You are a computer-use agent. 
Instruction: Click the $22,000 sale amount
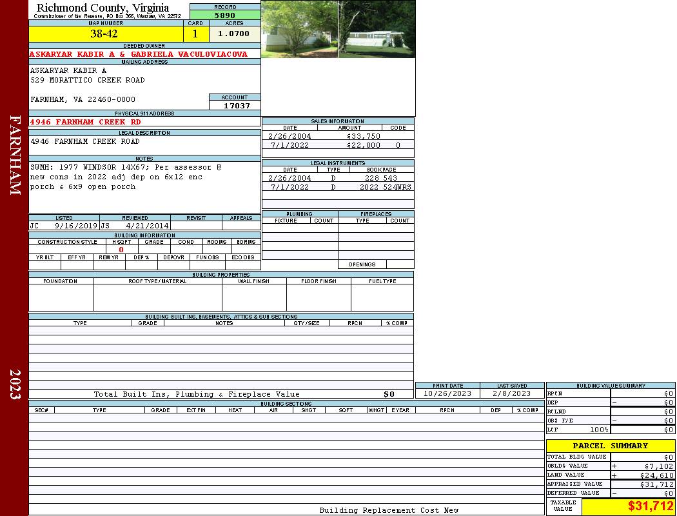pos(363,145)
